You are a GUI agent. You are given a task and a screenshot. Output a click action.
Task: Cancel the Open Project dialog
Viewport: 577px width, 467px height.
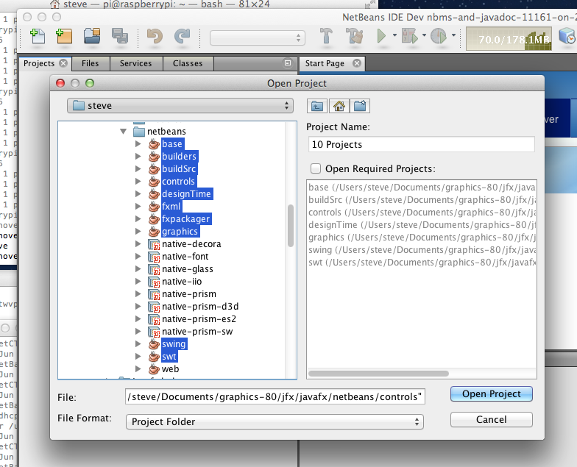pyautogui.click(x=491, y=419)
